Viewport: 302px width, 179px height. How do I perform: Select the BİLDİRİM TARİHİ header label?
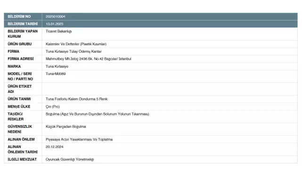(23, 24)
